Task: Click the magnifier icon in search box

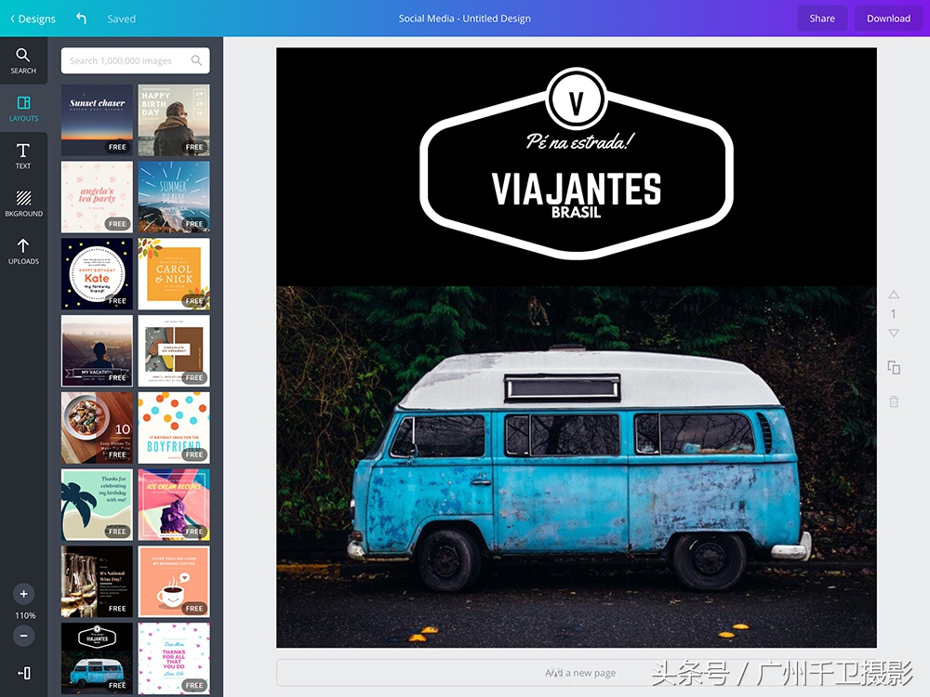Action: click(196, 60)
